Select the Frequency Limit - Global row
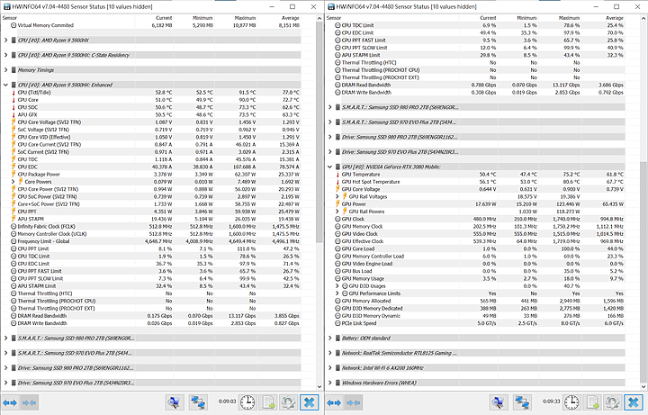648x415 pixels. point(156,241)
